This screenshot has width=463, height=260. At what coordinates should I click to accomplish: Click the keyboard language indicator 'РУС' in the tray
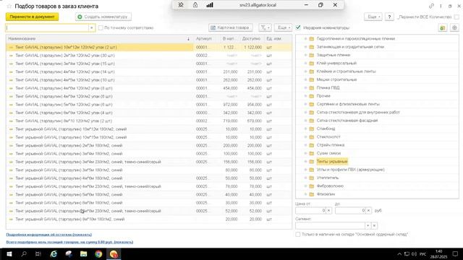pos(422,254)
